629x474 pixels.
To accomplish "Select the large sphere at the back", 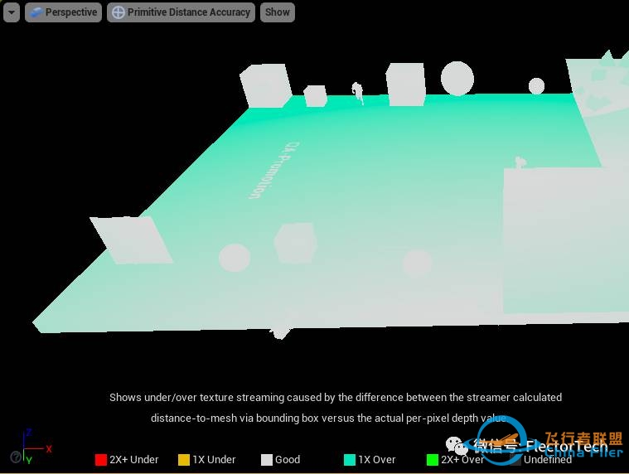I will (x=457, y=79).
